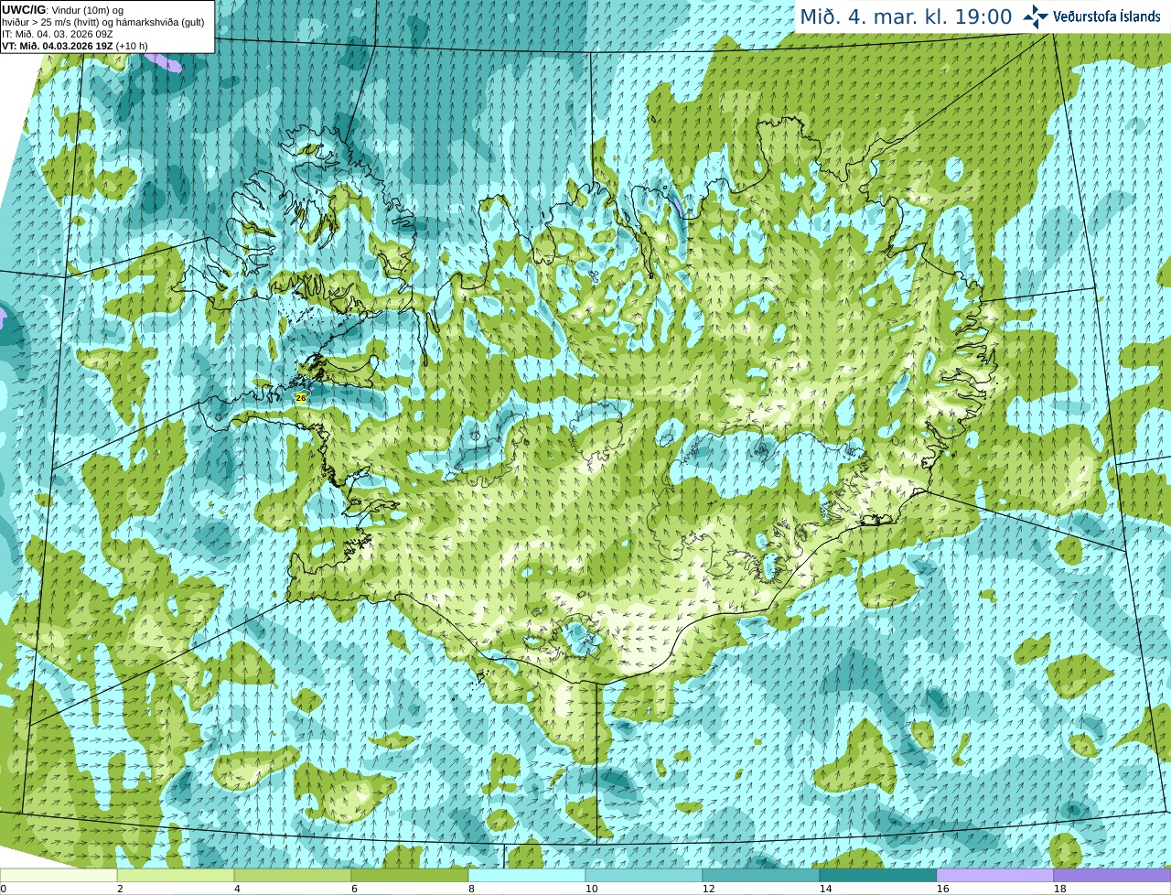Click the legend scale label 2
Image resolution: width=1171 pixels, height=895 pixels.
(x=120, y=889)
